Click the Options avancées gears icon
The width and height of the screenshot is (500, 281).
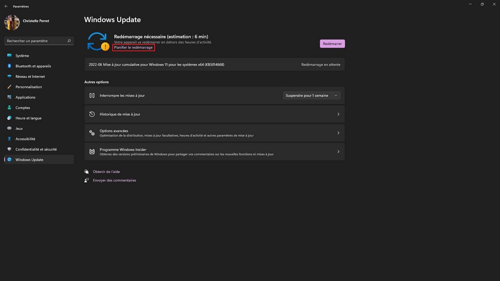tap(92, 133)
